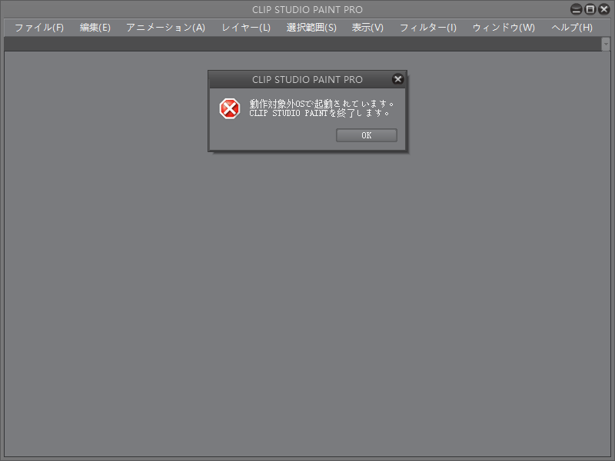Click OK in the error dialog
Screen dimensions: 615x461
[367, 135]
